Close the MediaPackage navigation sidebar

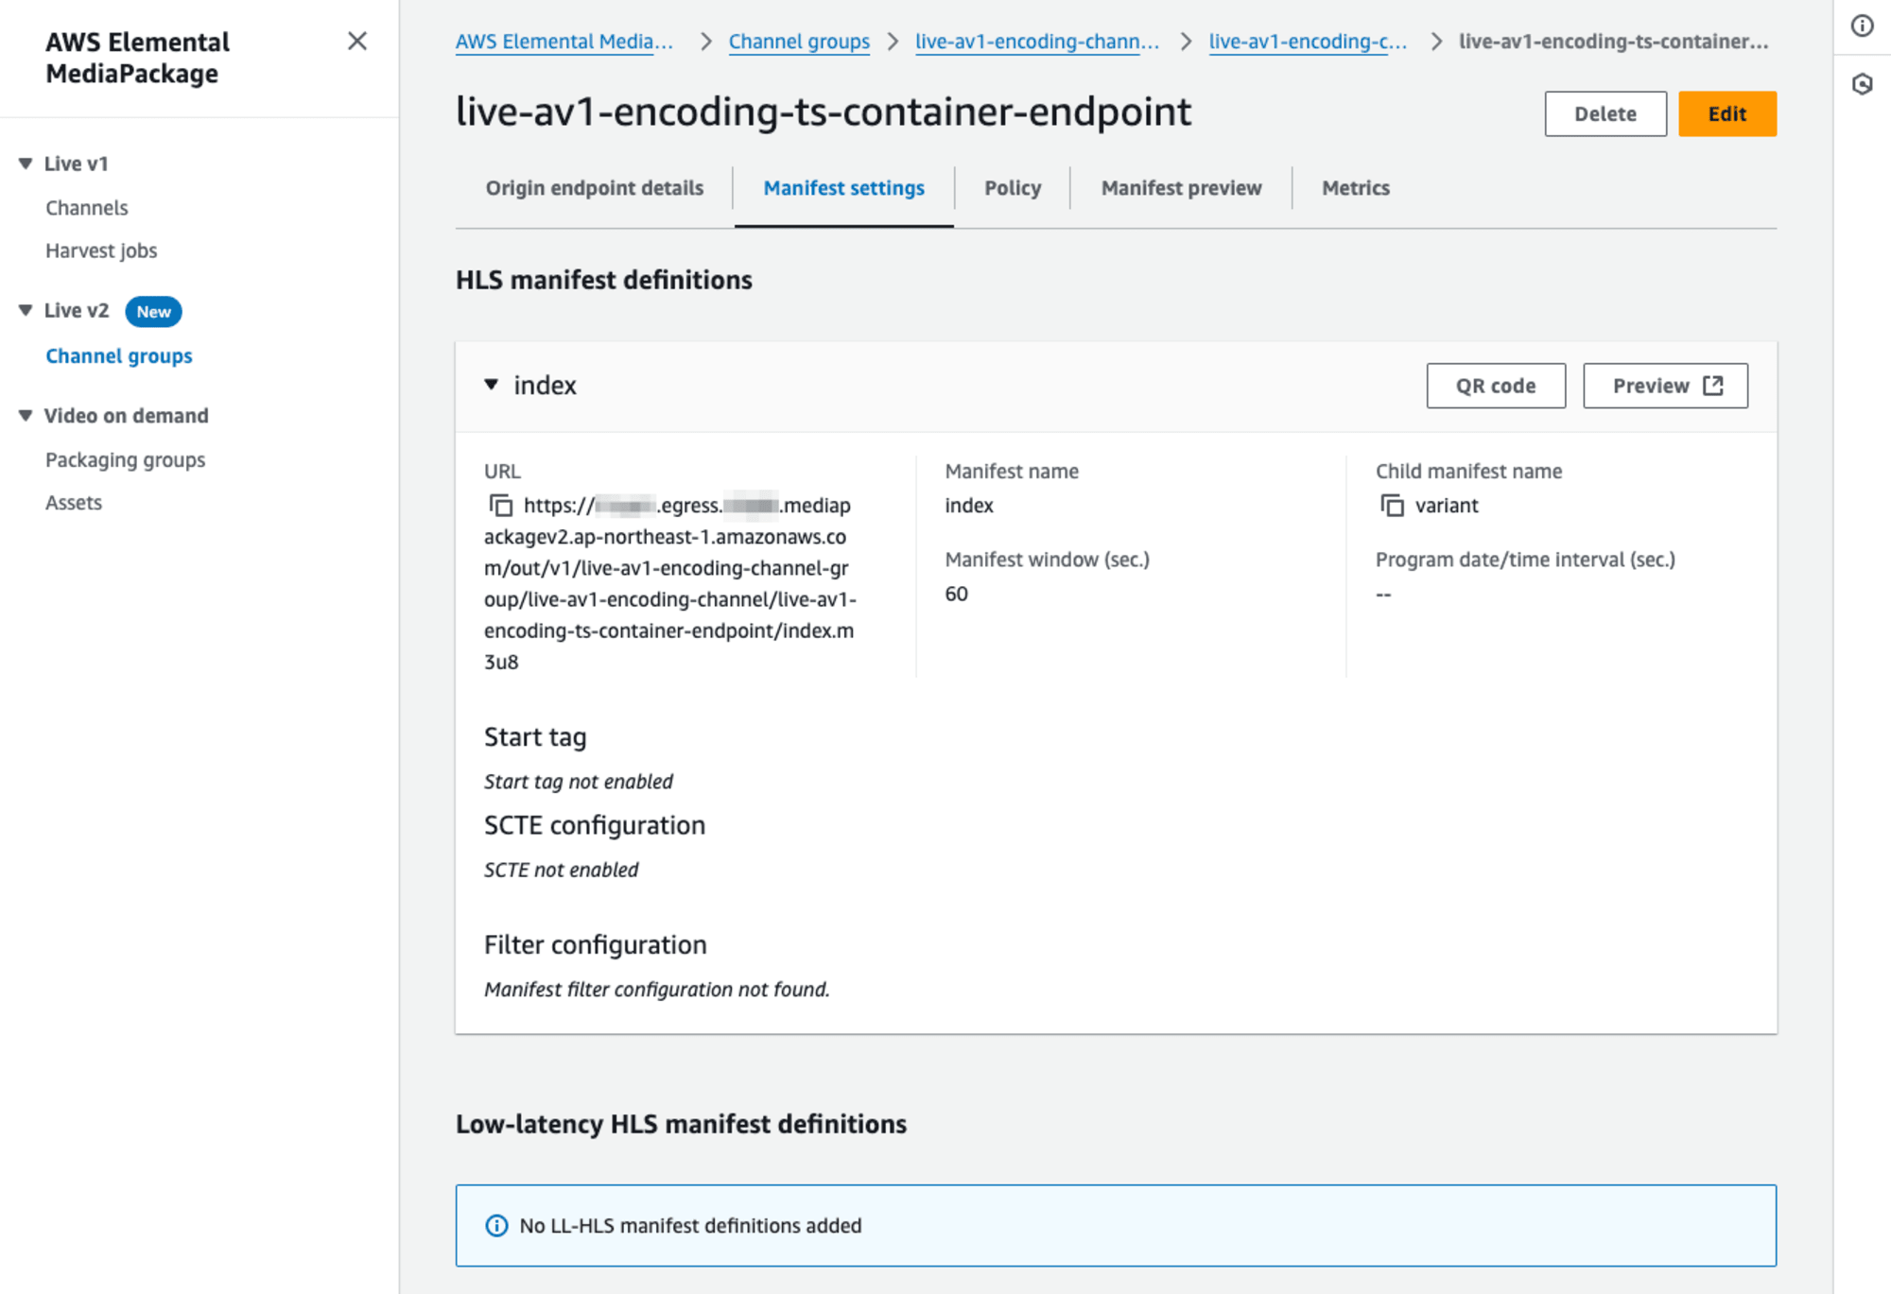356,42
